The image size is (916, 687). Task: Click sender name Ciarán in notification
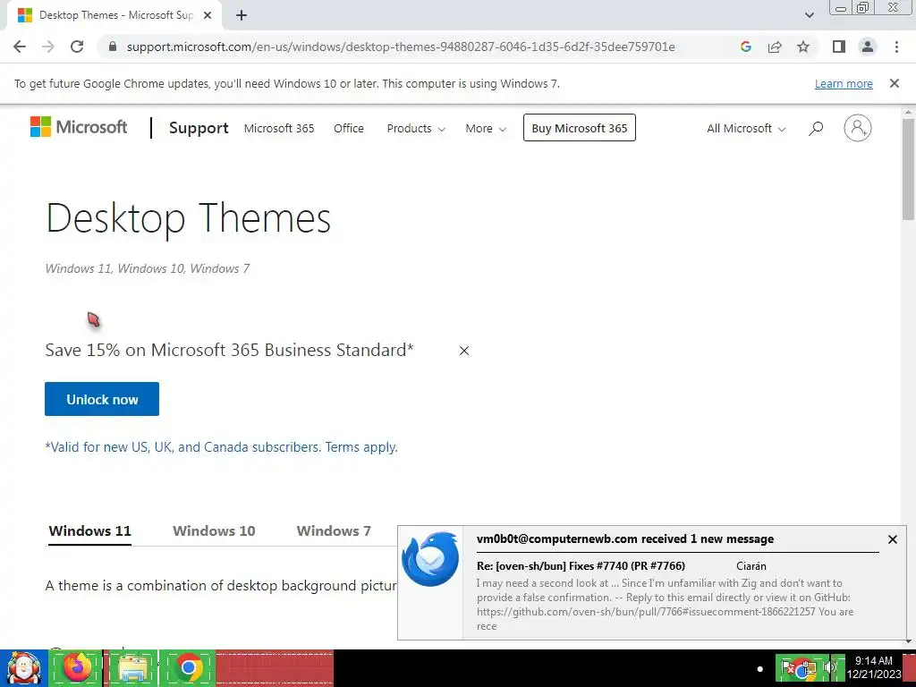(751, 565)
